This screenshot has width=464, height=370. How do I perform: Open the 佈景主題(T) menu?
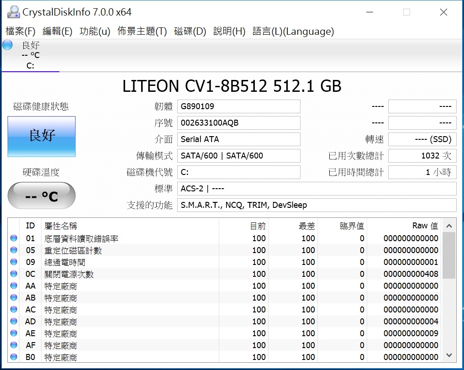[142, 31]
